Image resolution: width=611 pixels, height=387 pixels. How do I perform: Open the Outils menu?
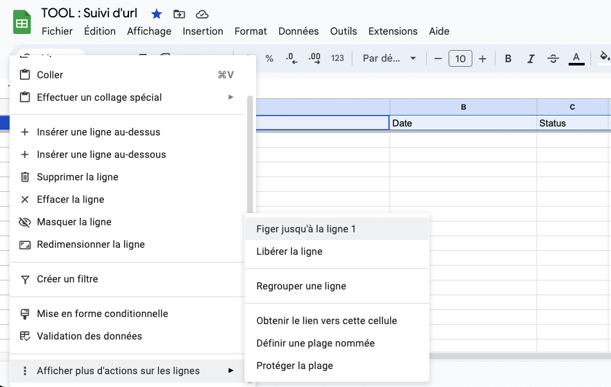tap(344, 31)
